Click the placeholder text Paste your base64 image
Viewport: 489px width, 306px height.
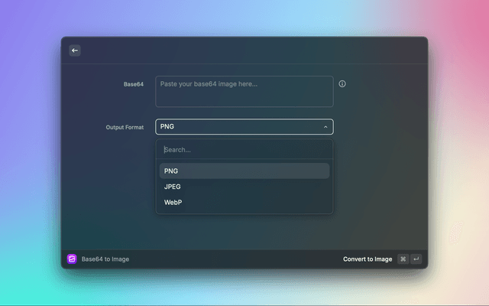(x=209, y=83)
